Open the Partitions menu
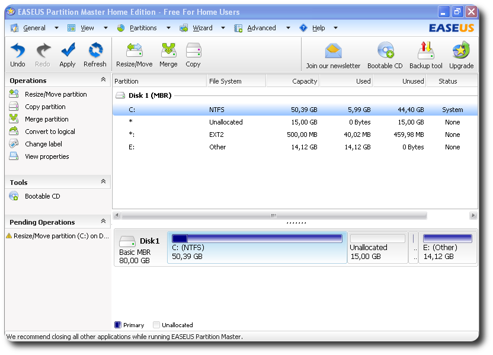This screenshot has width=493, height=355. click(143, 28)
